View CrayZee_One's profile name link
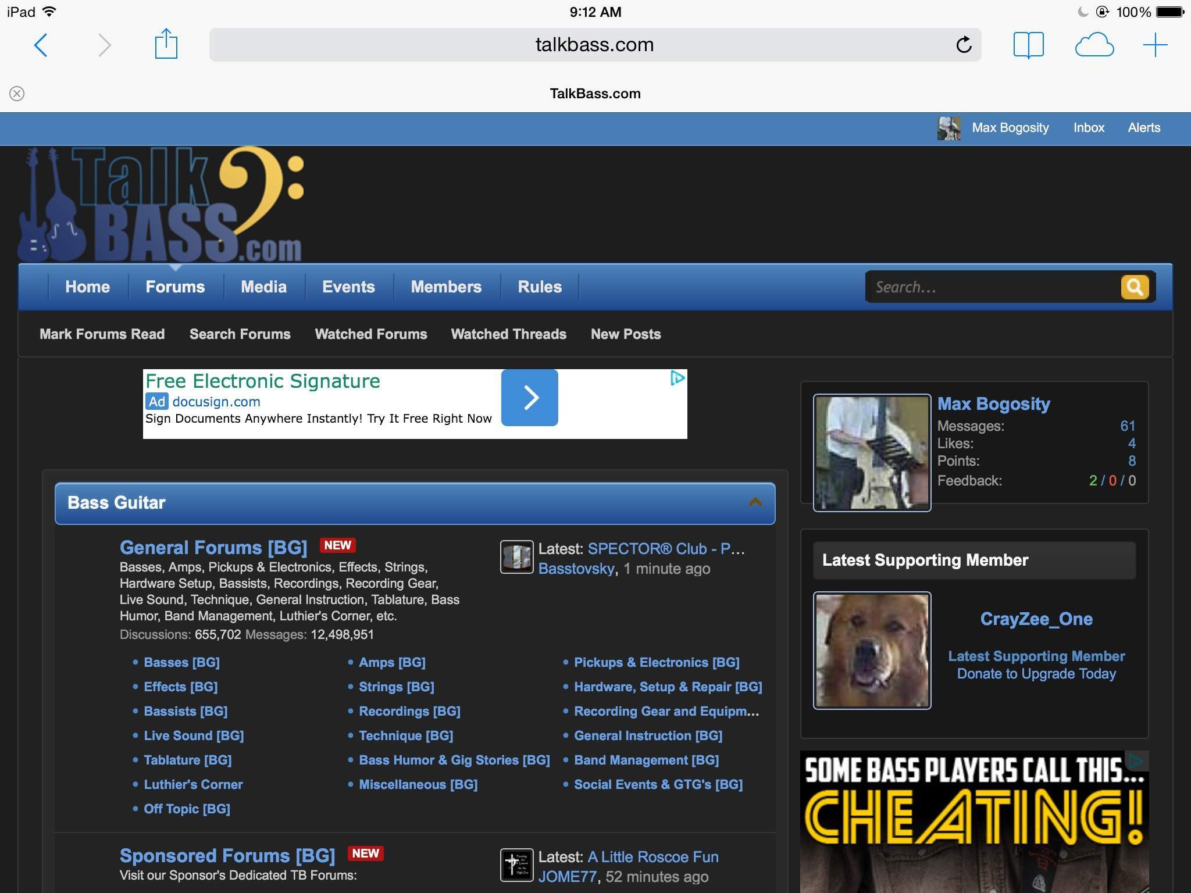This screenshot has width=1191, height=893. [x=1036, y=619]
